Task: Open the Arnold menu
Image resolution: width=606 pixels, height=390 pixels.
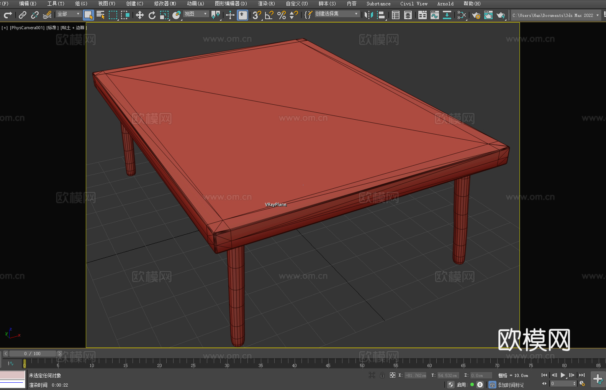Action: click(x=445, y=3)
